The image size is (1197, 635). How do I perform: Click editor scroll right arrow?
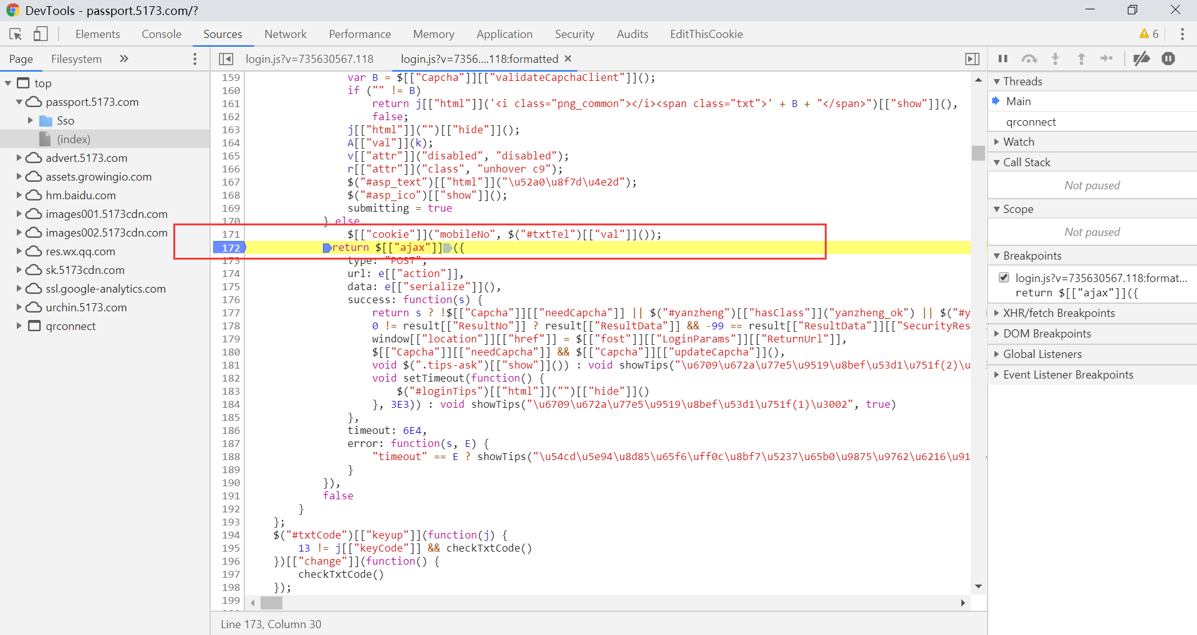point(963,603)
